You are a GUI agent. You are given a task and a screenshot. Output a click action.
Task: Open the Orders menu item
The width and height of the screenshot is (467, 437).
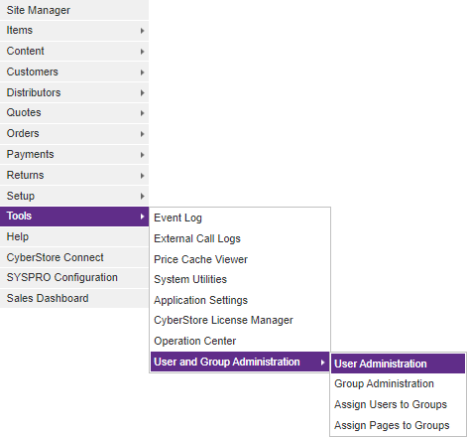point(74,134)
